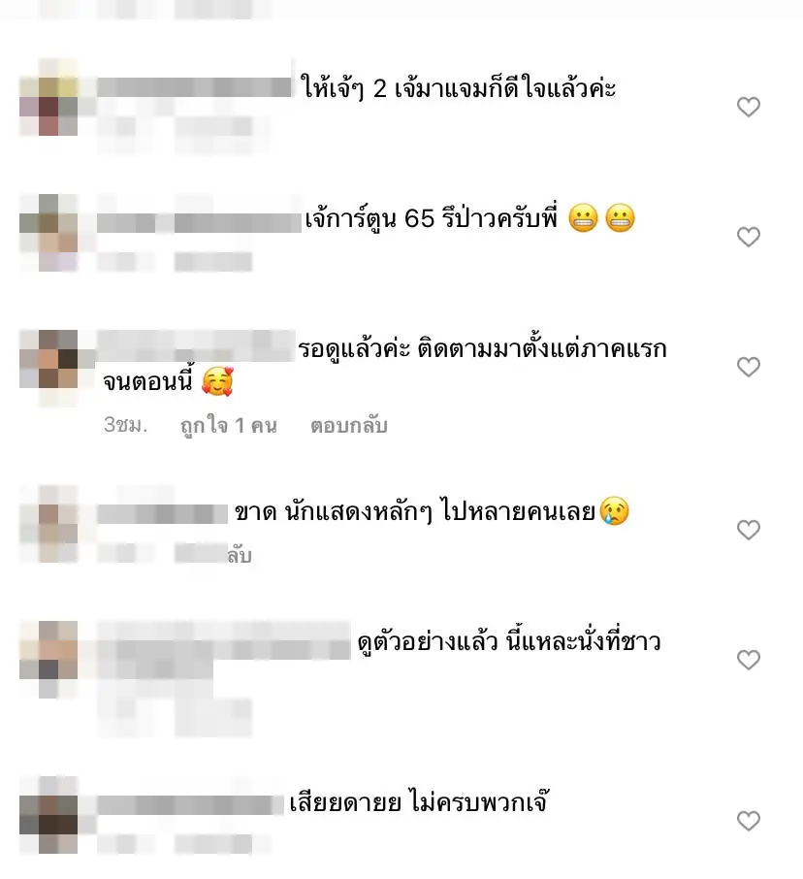The height and width of the screenshot is (879, 803).
Task: Open avatar of เจ้การ์ตูน 65 commenter
Action: pos(48,233)
